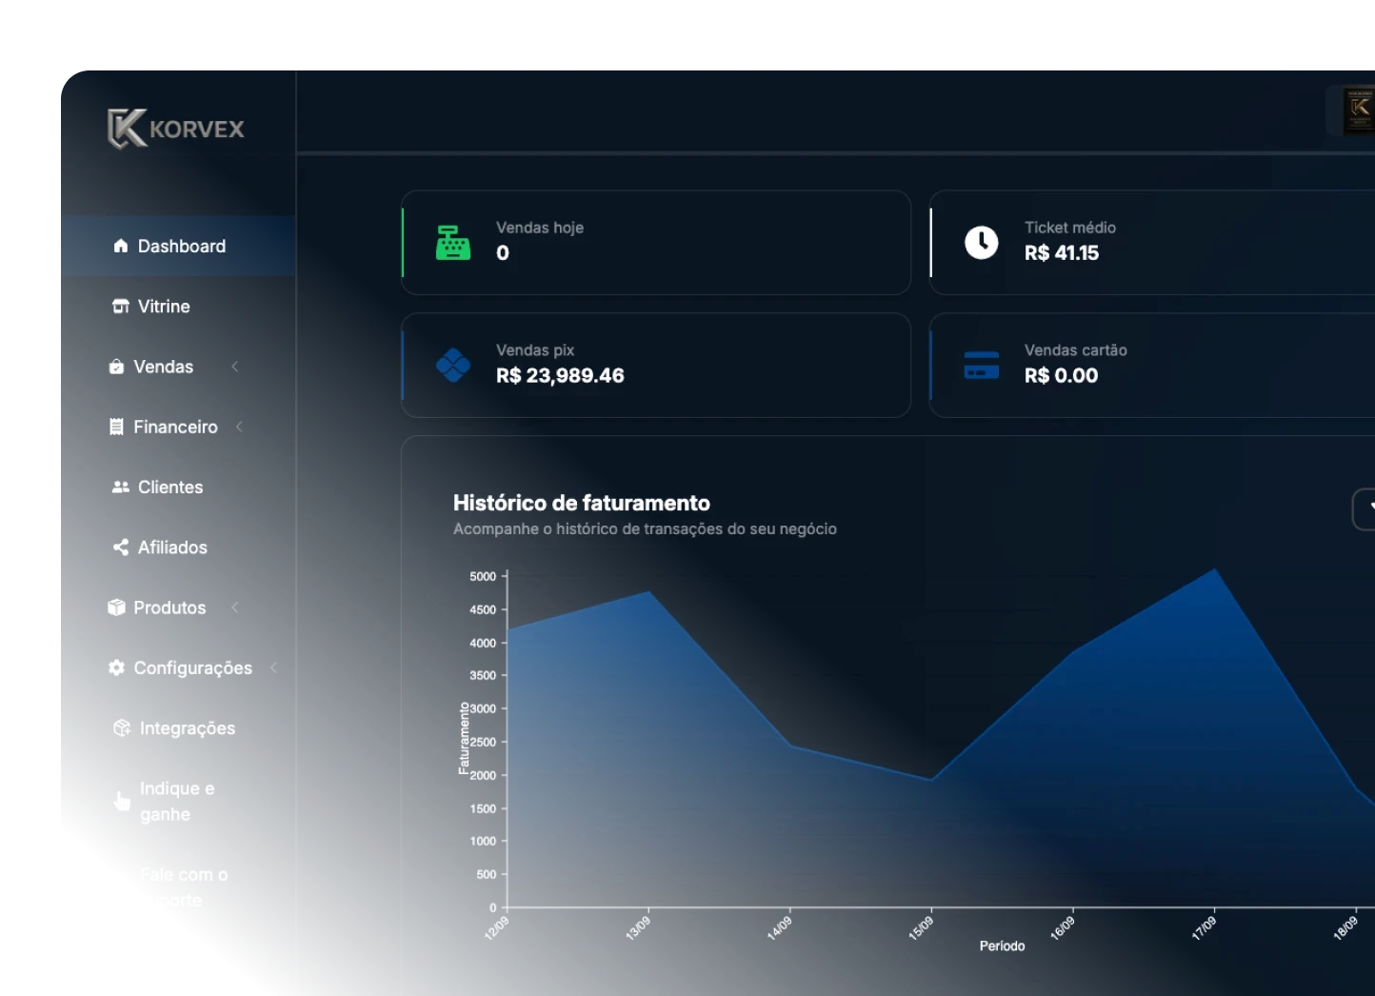
Task: Click the Produtos box icon
Action: coord(116,608)
